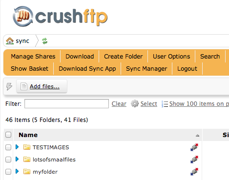Click sync icon for lotsofsmaalfiles folder
Image resolution: width=229 pixels, height=180 pixels.
194,160
